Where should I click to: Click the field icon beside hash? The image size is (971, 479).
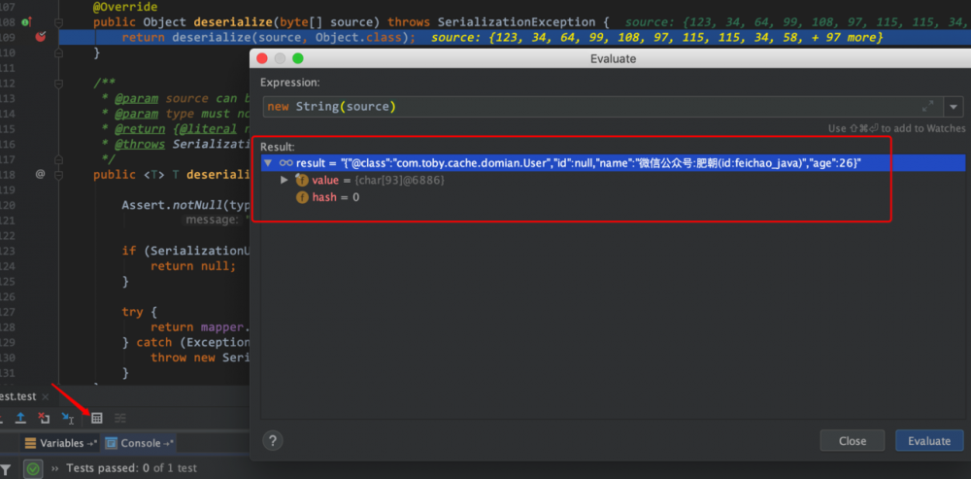tap(302, 197)
